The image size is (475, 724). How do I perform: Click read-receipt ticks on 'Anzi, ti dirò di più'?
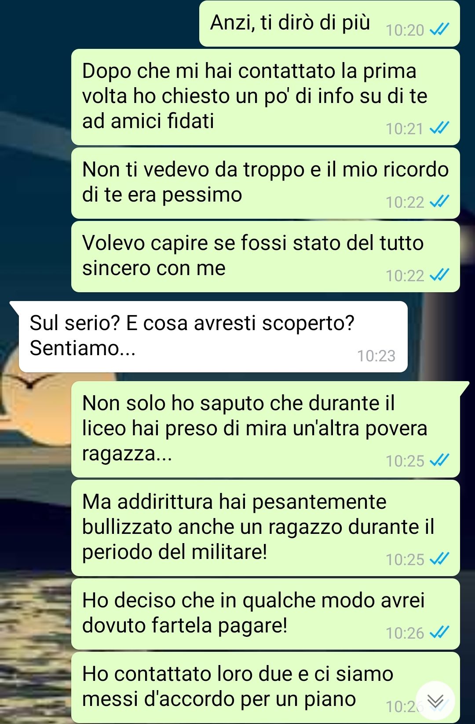[x=439, y=29]
